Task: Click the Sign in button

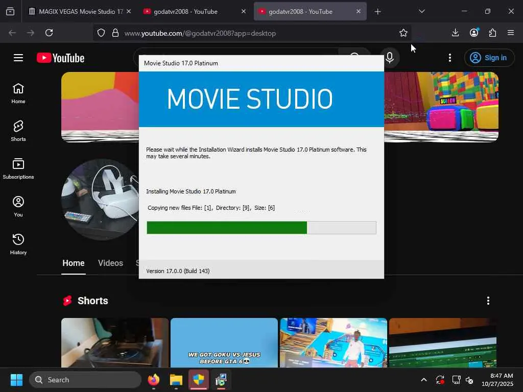Action: click(489, 58)
